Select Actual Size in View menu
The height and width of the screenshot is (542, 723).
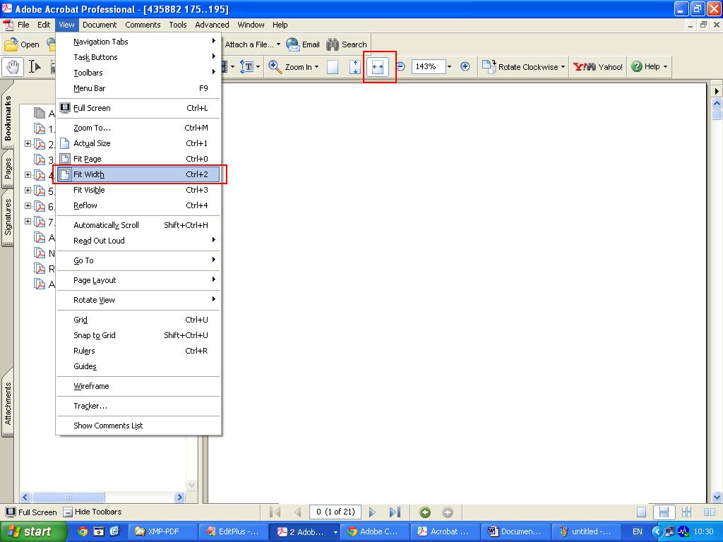coord(138,143)
